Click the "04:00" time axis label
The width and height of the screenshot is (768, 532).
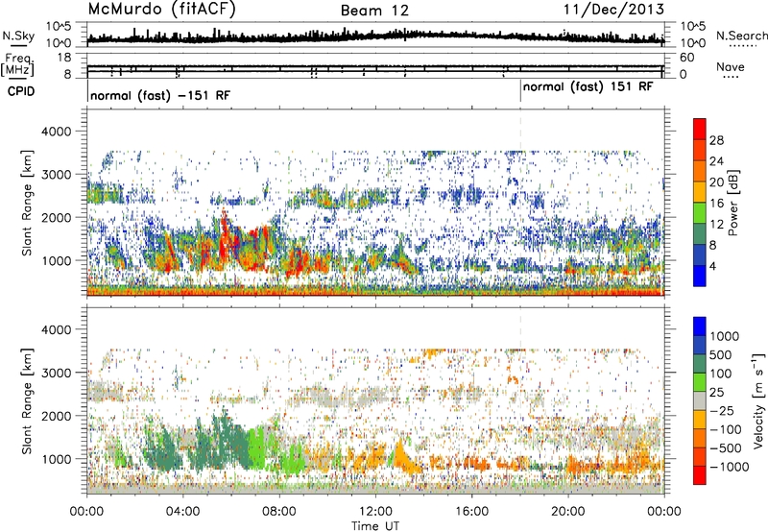pyautogui.click(x=182, y=511)
